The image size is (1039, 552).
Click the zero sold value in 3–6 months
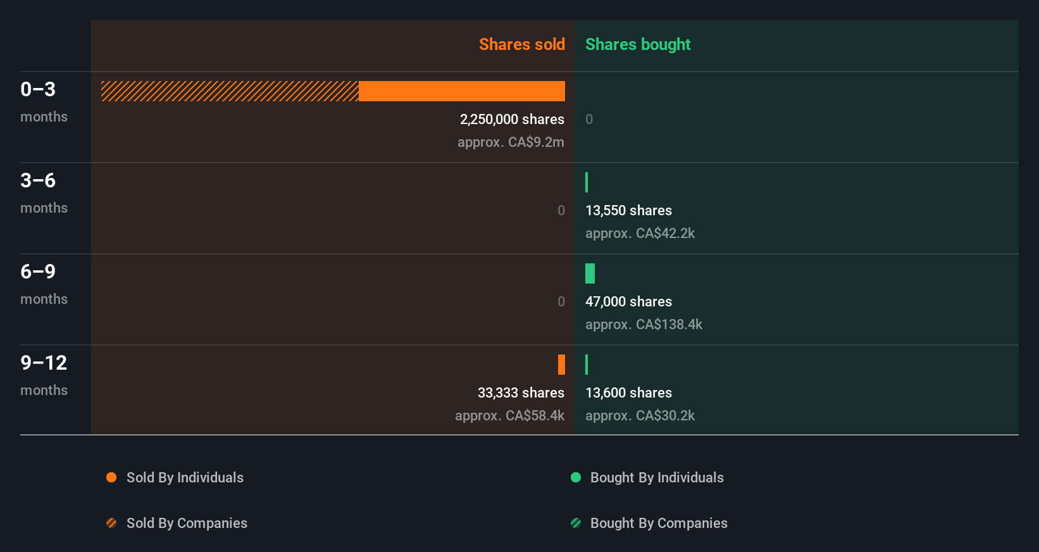coord(561,210)
